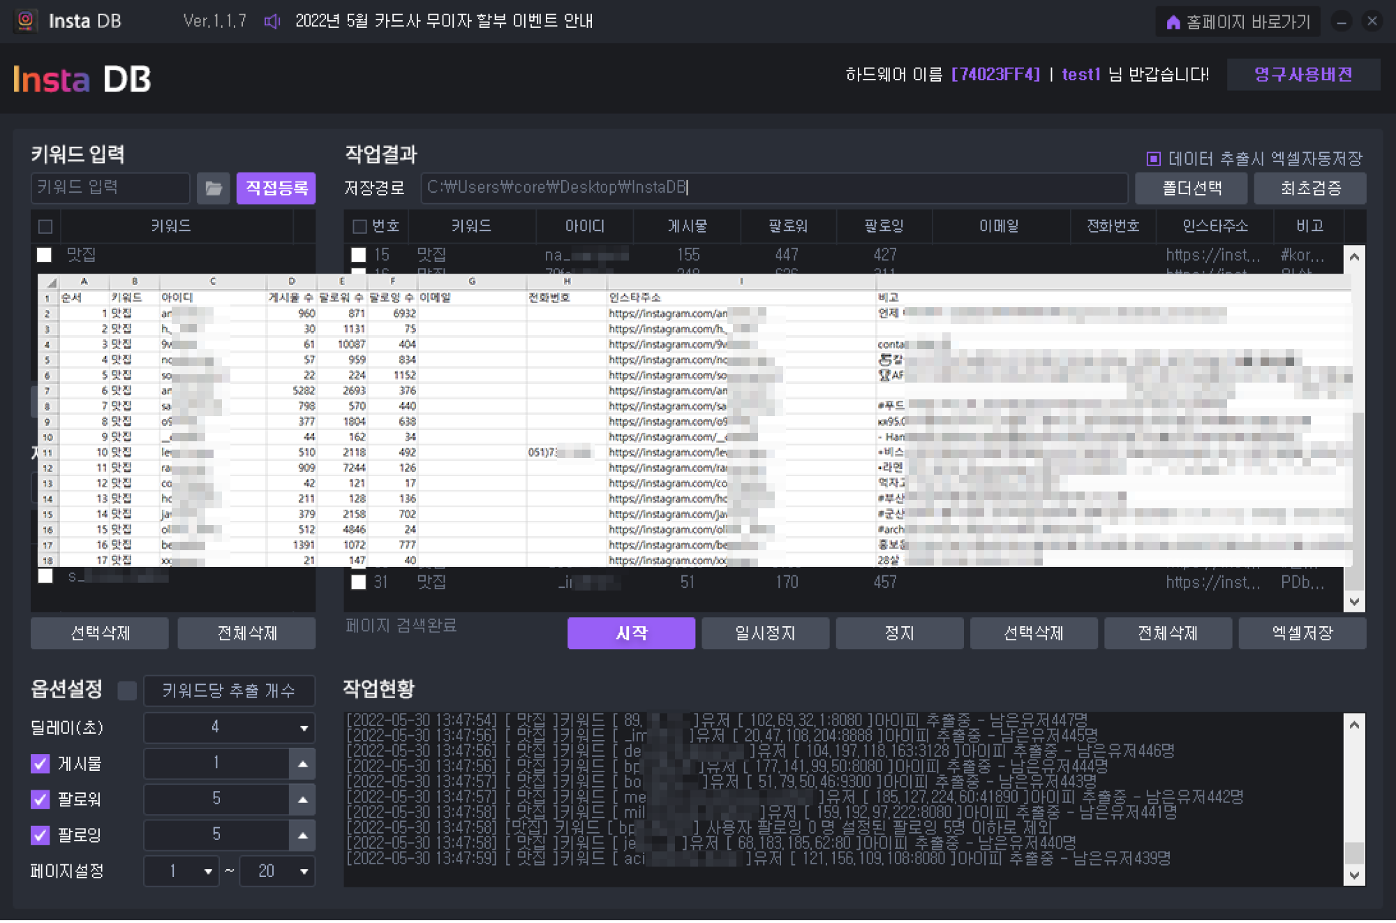Sort by 아이디 column header
Viewport: 1396px width, 923px height.
pos(585,226)
